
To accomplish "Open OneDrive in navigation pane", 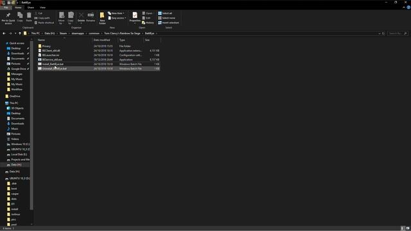I will coord(15,96).
